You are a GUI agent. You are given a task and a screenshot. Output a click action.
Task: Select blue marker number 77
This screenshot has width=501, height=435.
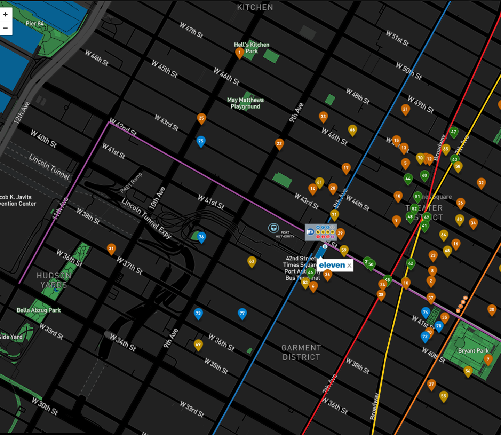[242, 313]
